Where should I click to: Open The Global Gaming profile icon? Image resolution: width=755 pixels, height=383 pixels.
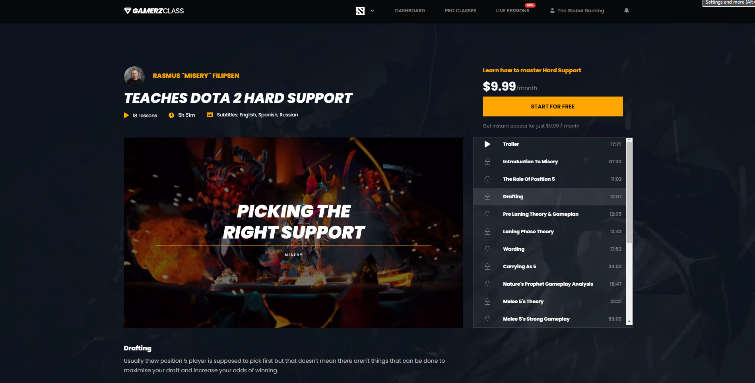[x=552, y=11]
